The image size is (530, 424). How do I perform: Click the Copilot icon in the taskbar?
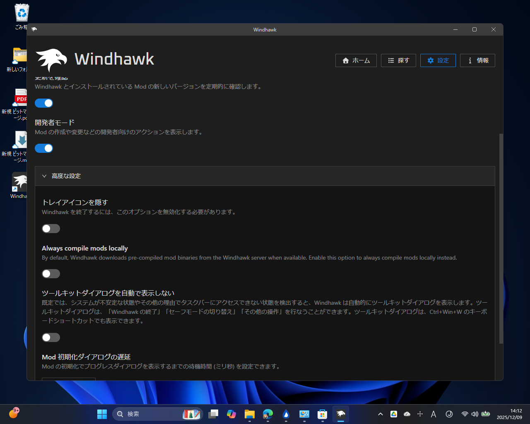pyautogui.click(x=231, y=414)
